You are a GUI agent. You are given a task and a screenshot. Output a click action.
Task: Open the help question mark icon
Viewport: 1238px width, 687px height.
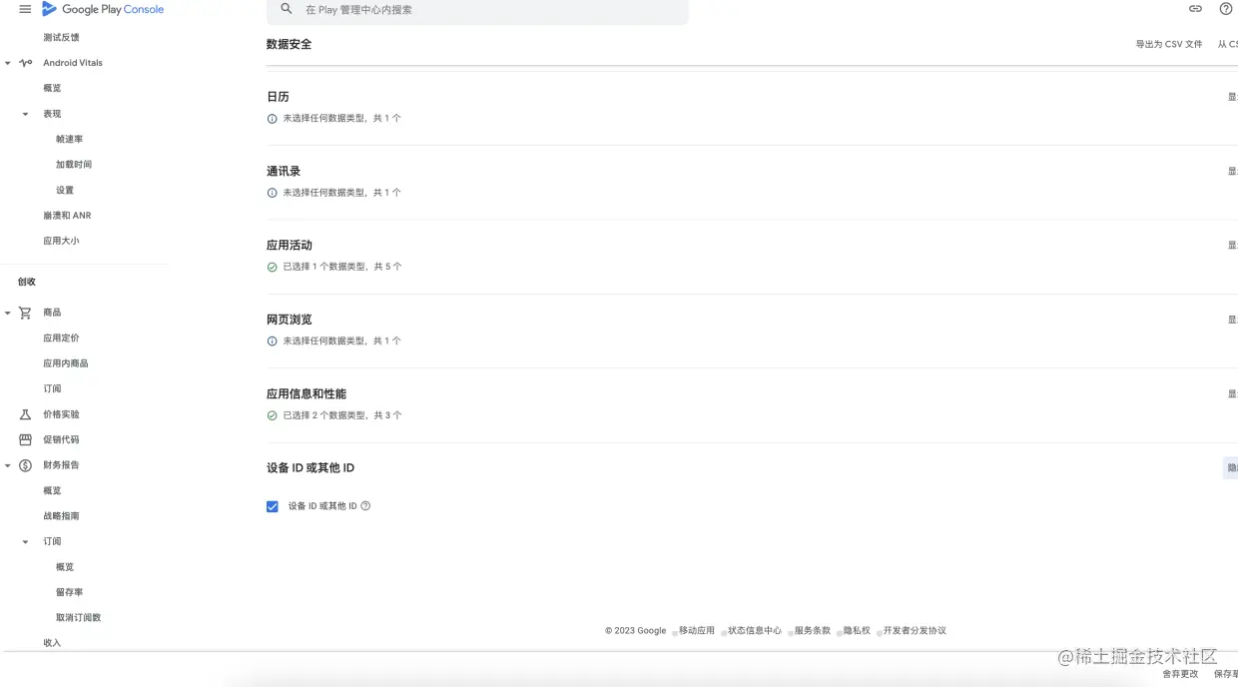1226,8
